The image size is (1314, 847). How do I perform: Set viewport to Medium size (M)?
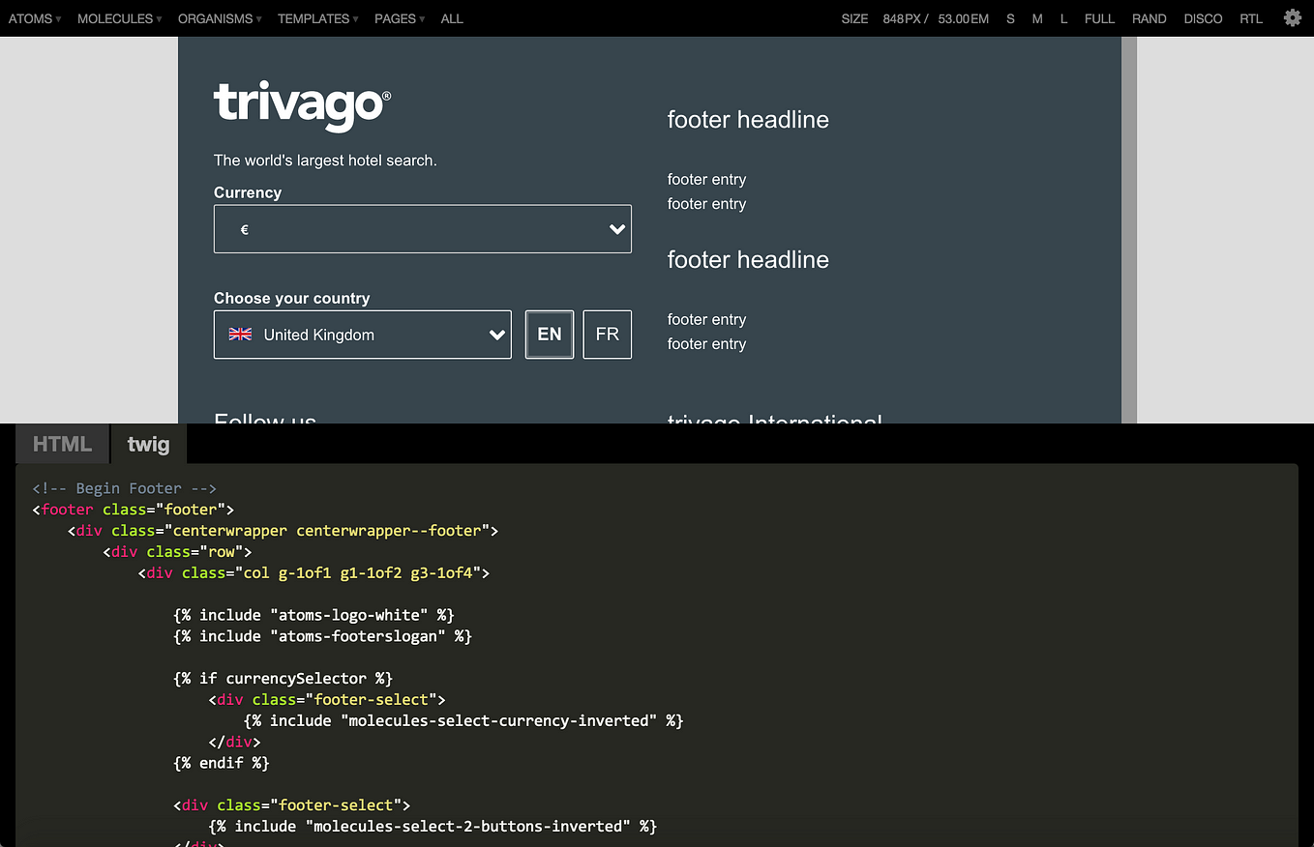(x=1036, y=17)
